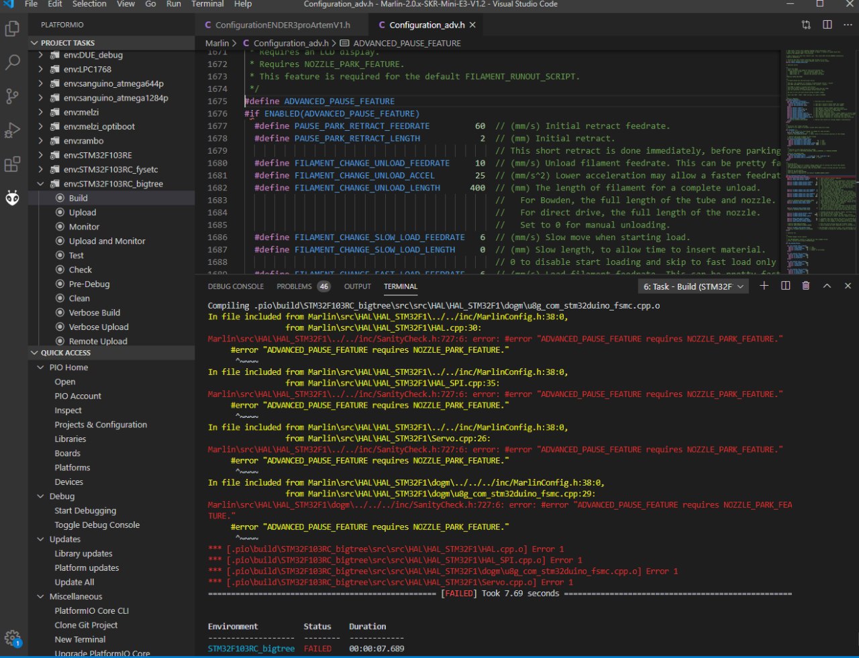859x658 pixels.
Task: Close the terminal panel
Action: pyautogui.click(x=848, y=286)
